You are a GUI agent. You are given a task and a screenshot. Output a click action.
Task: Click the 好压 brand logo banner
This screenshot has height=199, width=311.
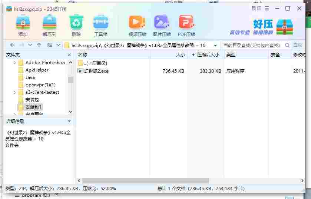point(262,27)
